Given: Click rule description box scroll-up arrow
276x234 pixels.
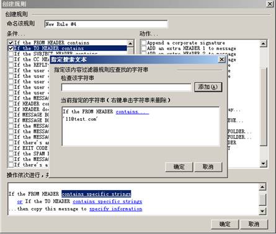Looking at the screenshot, I should click(x=262, y=187).
